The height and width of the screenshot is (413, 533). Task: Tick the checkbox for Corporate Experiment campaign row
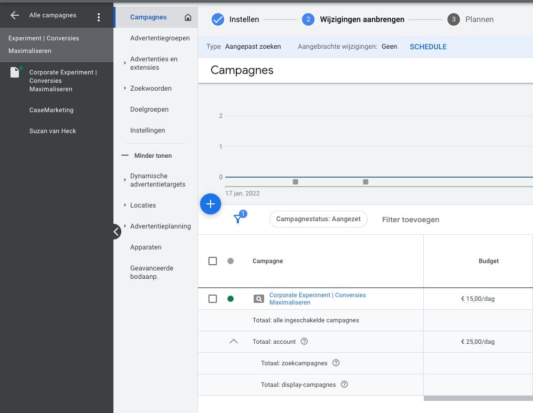tap(213, 299)
